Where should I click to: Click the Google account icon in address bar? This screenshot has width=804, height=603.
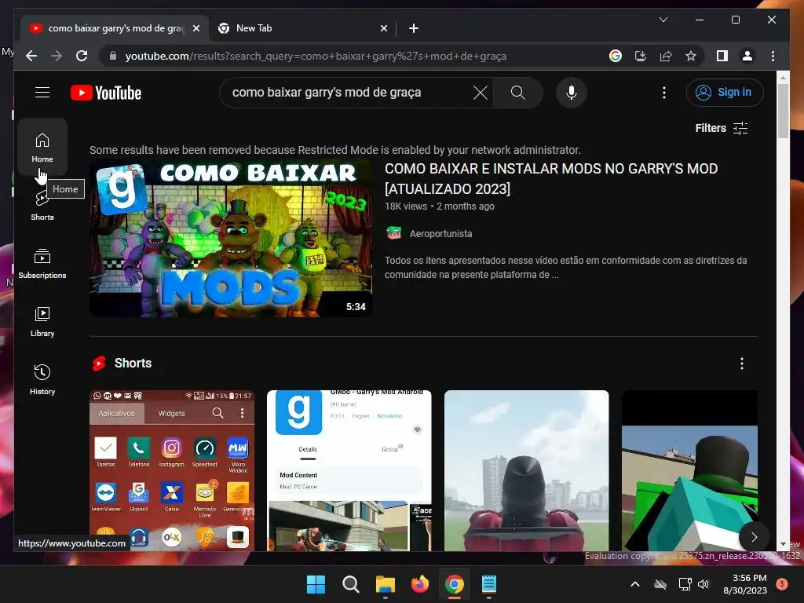click(x=616, y=56)
